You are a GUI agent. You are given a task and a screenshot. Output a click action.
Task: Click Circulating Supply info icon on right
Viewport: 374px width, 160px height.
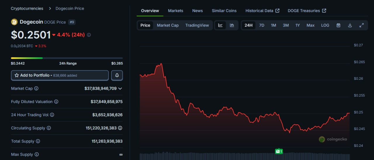pos(120,128)
